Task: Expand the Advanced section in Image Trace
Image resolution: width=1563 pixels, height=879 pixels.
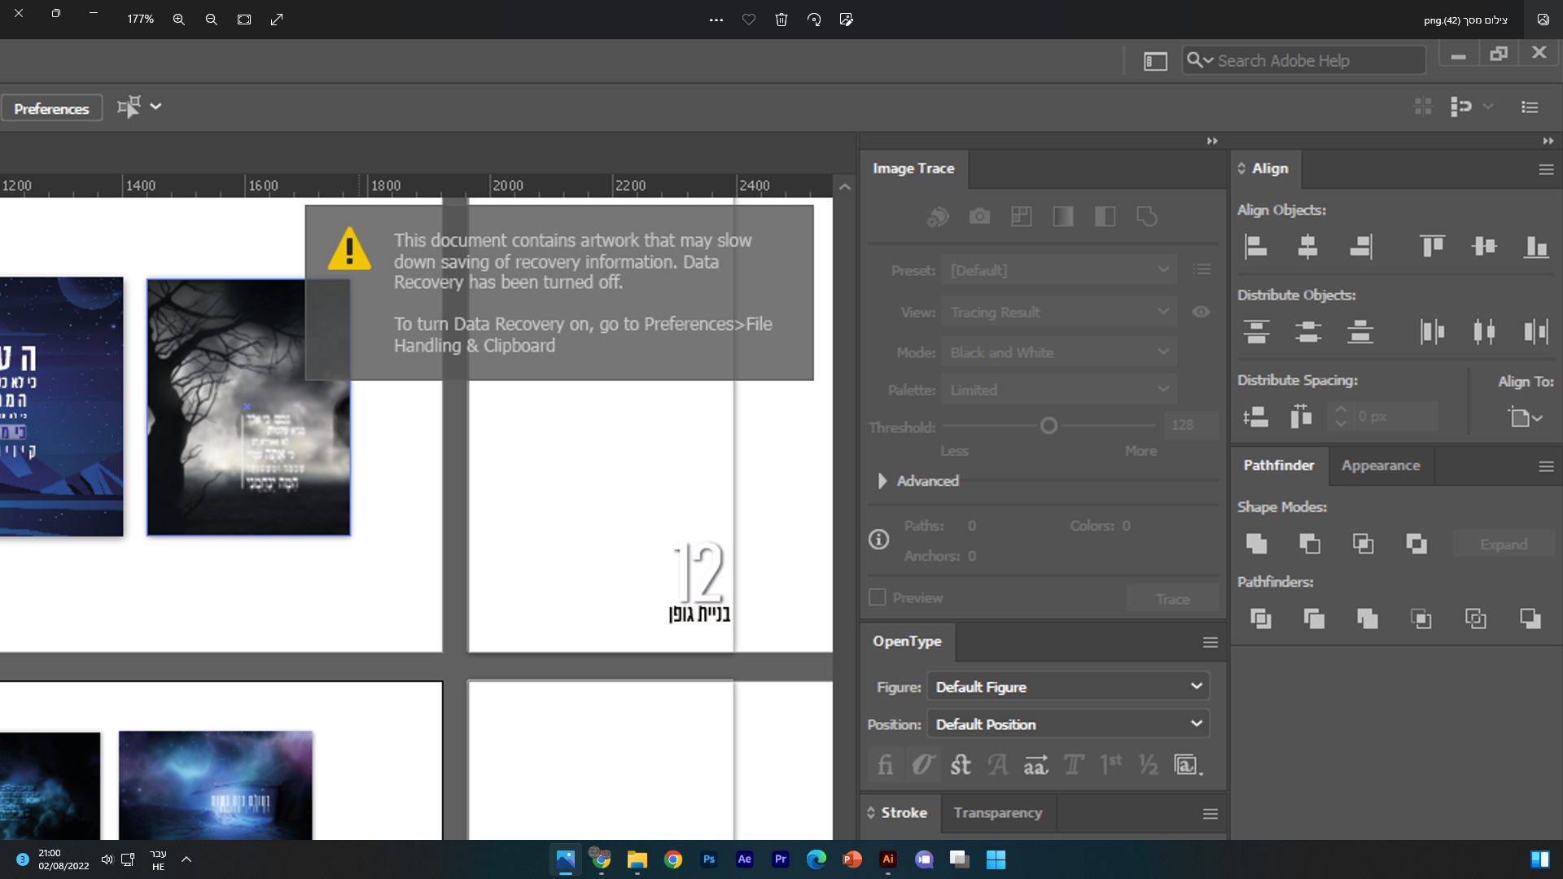Action: coord(882,481)
